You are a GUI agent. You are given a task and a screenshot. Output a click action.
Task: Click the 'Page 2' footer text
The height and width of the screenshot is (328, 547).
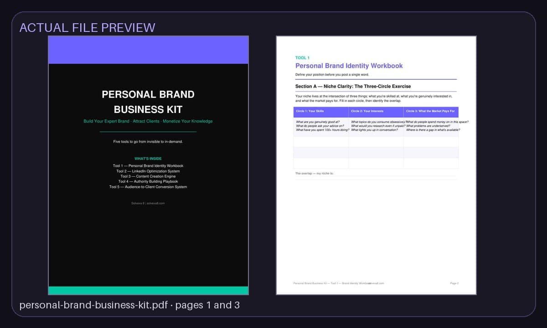coord(454,283)
